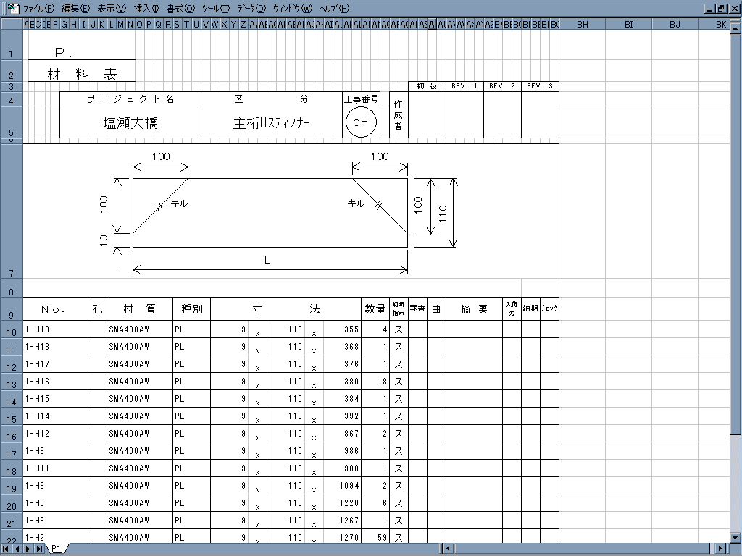Viewport: 742px width, 556px height.
Task: Select the P1 sheet tab
Action: (56, 549)
